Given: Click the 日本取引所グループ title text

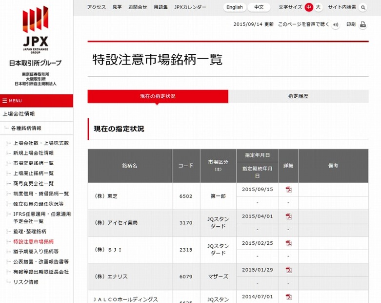Looking at the screenshot, I should point(36,63).
